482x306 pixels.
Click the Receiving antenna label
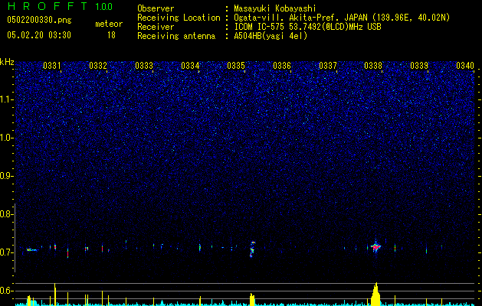pyautogui.click(x=176, y=36)
